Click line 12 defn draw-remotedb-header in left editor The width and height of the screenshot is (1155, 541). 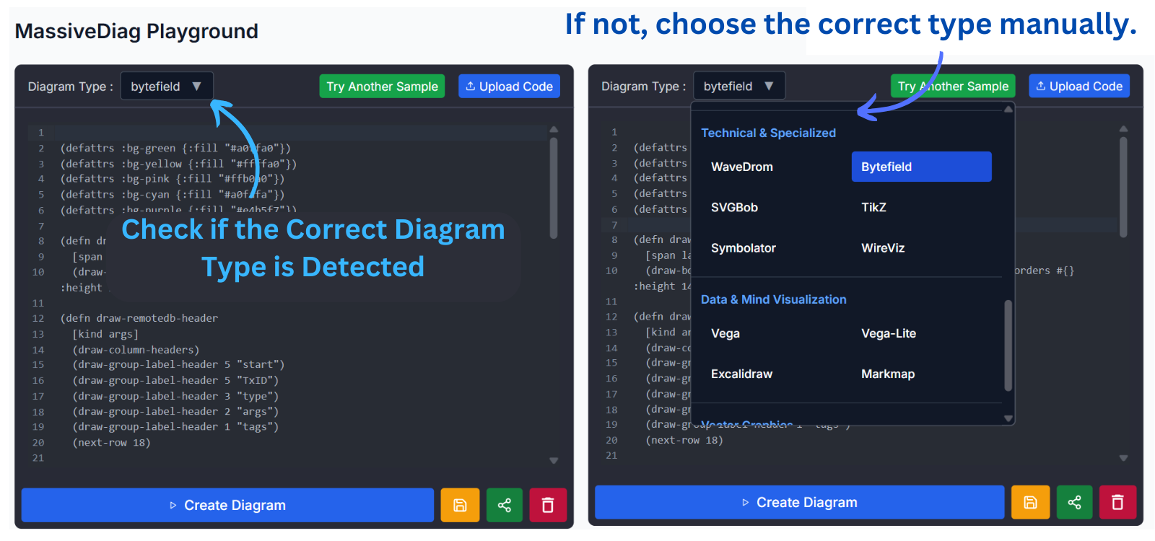coord(139,318)
